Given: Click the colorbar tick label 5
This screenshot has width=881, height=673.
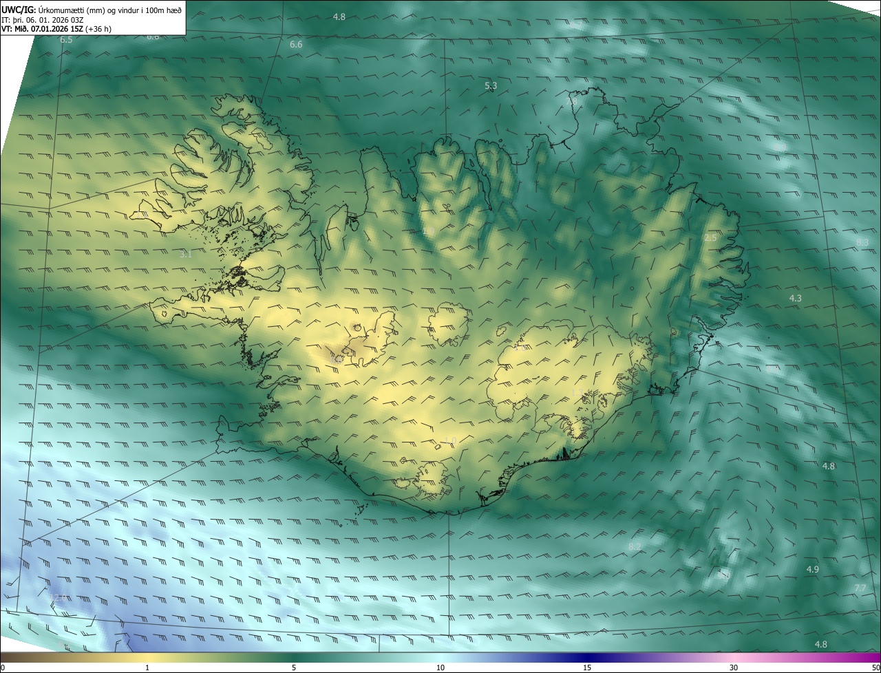Looking at the screenshot, I should pos(294,667).
